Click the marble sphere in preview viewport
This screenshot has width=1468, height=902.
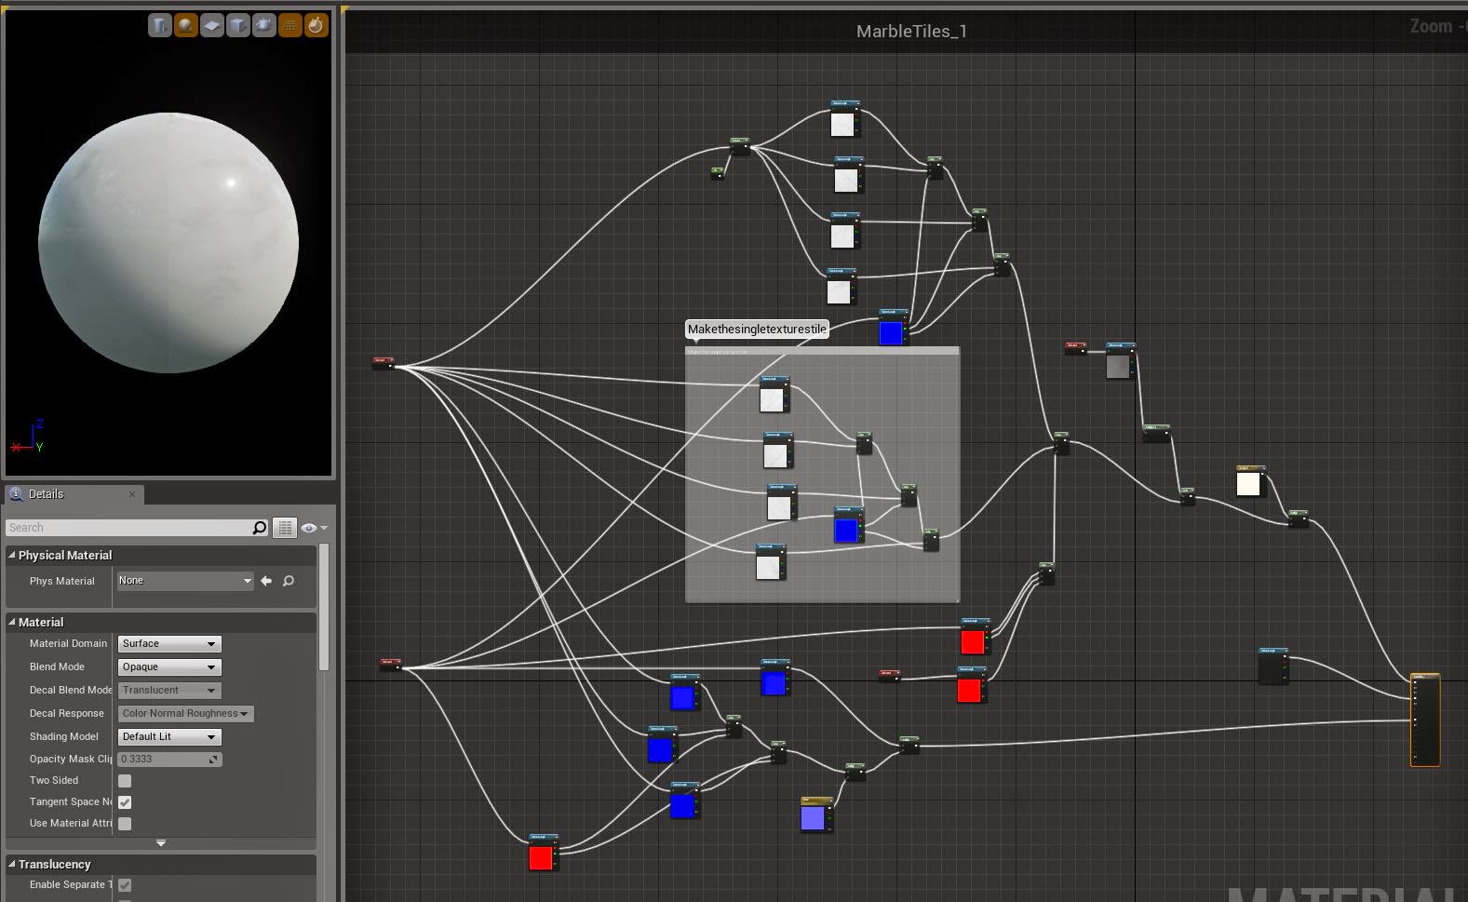(168, 243)
